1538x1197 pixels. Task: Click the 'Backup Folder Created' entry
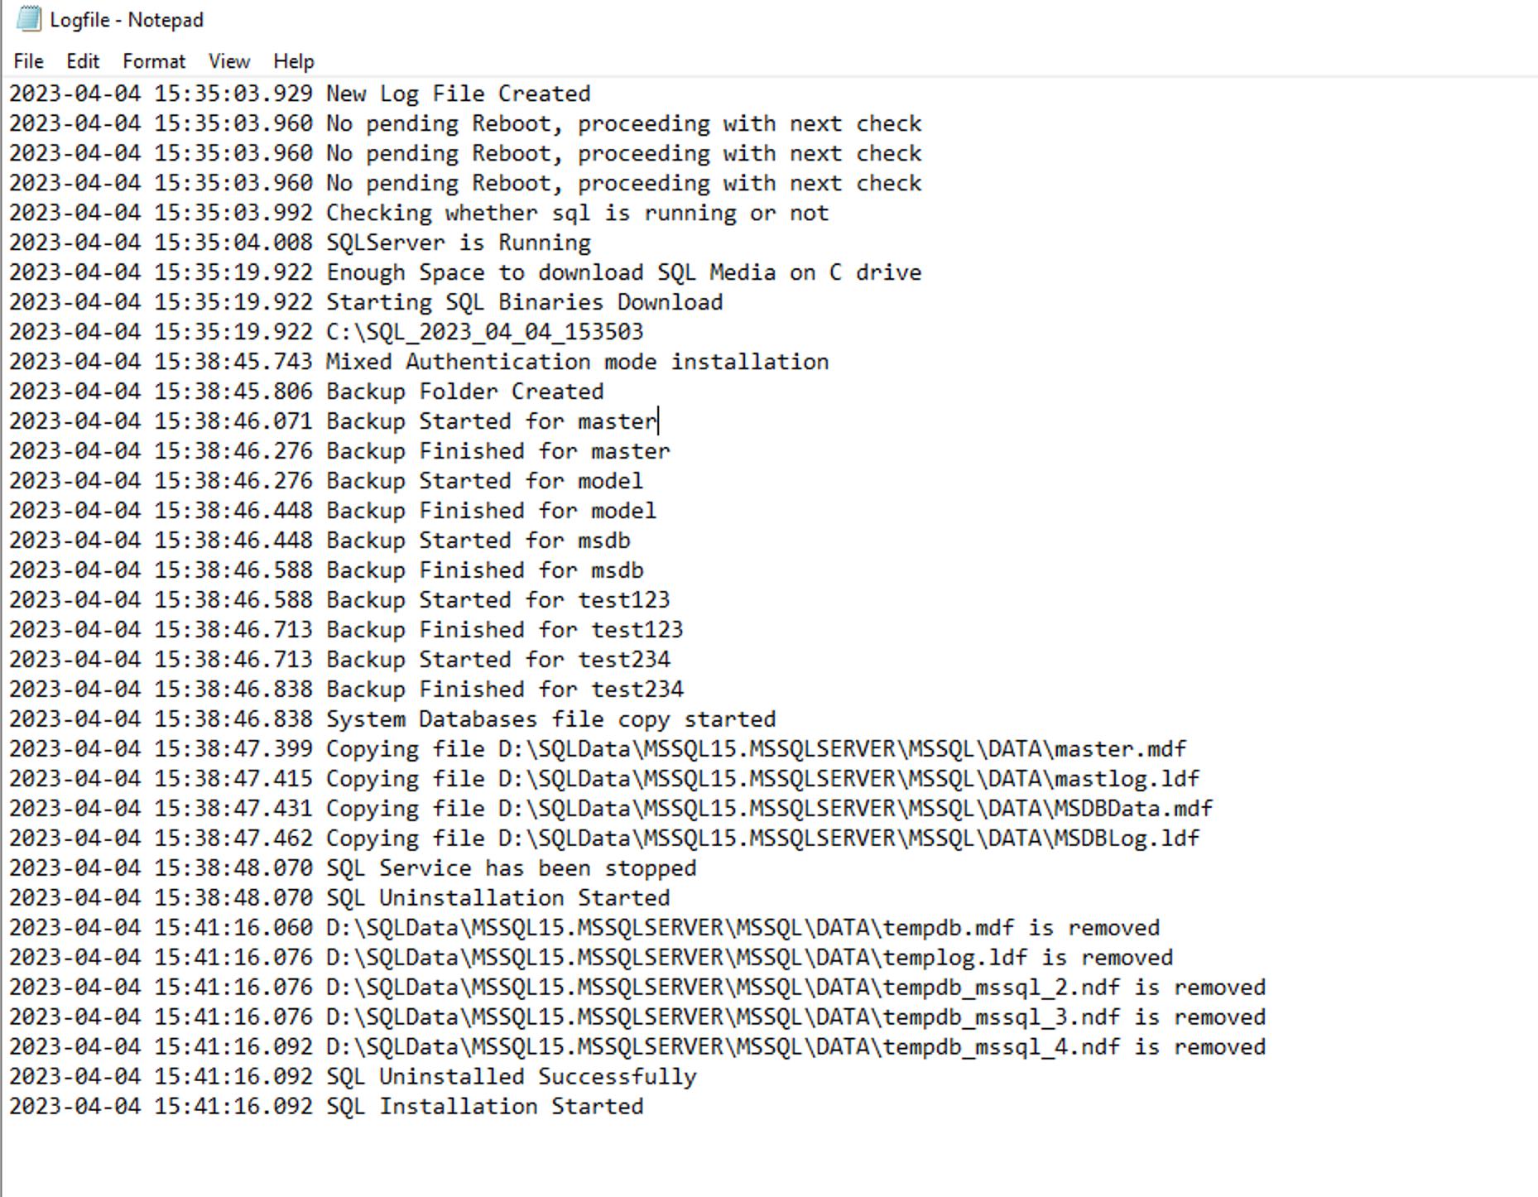tap(464, 391)
